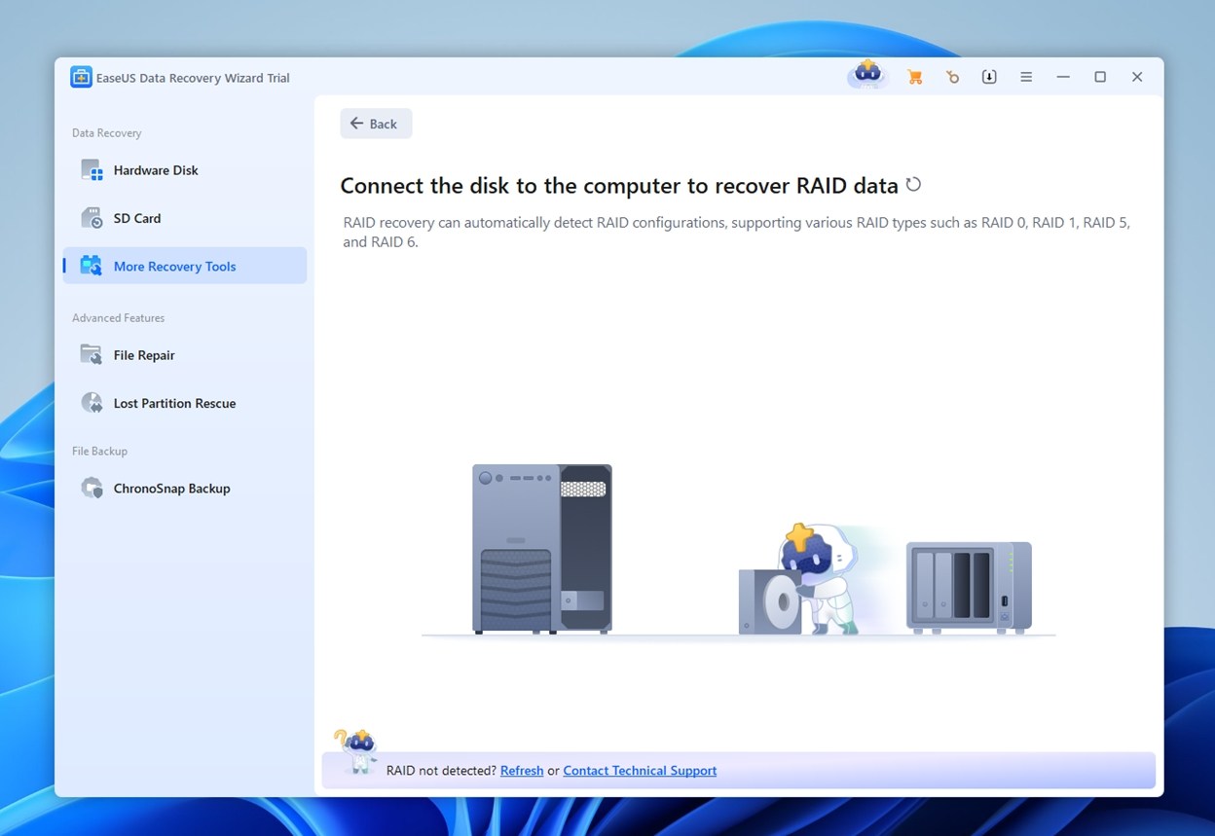This screenshot has width=1215, height=836.
Task: Select Hardware Disk in sidebar
Action: [x=185, y=170]
